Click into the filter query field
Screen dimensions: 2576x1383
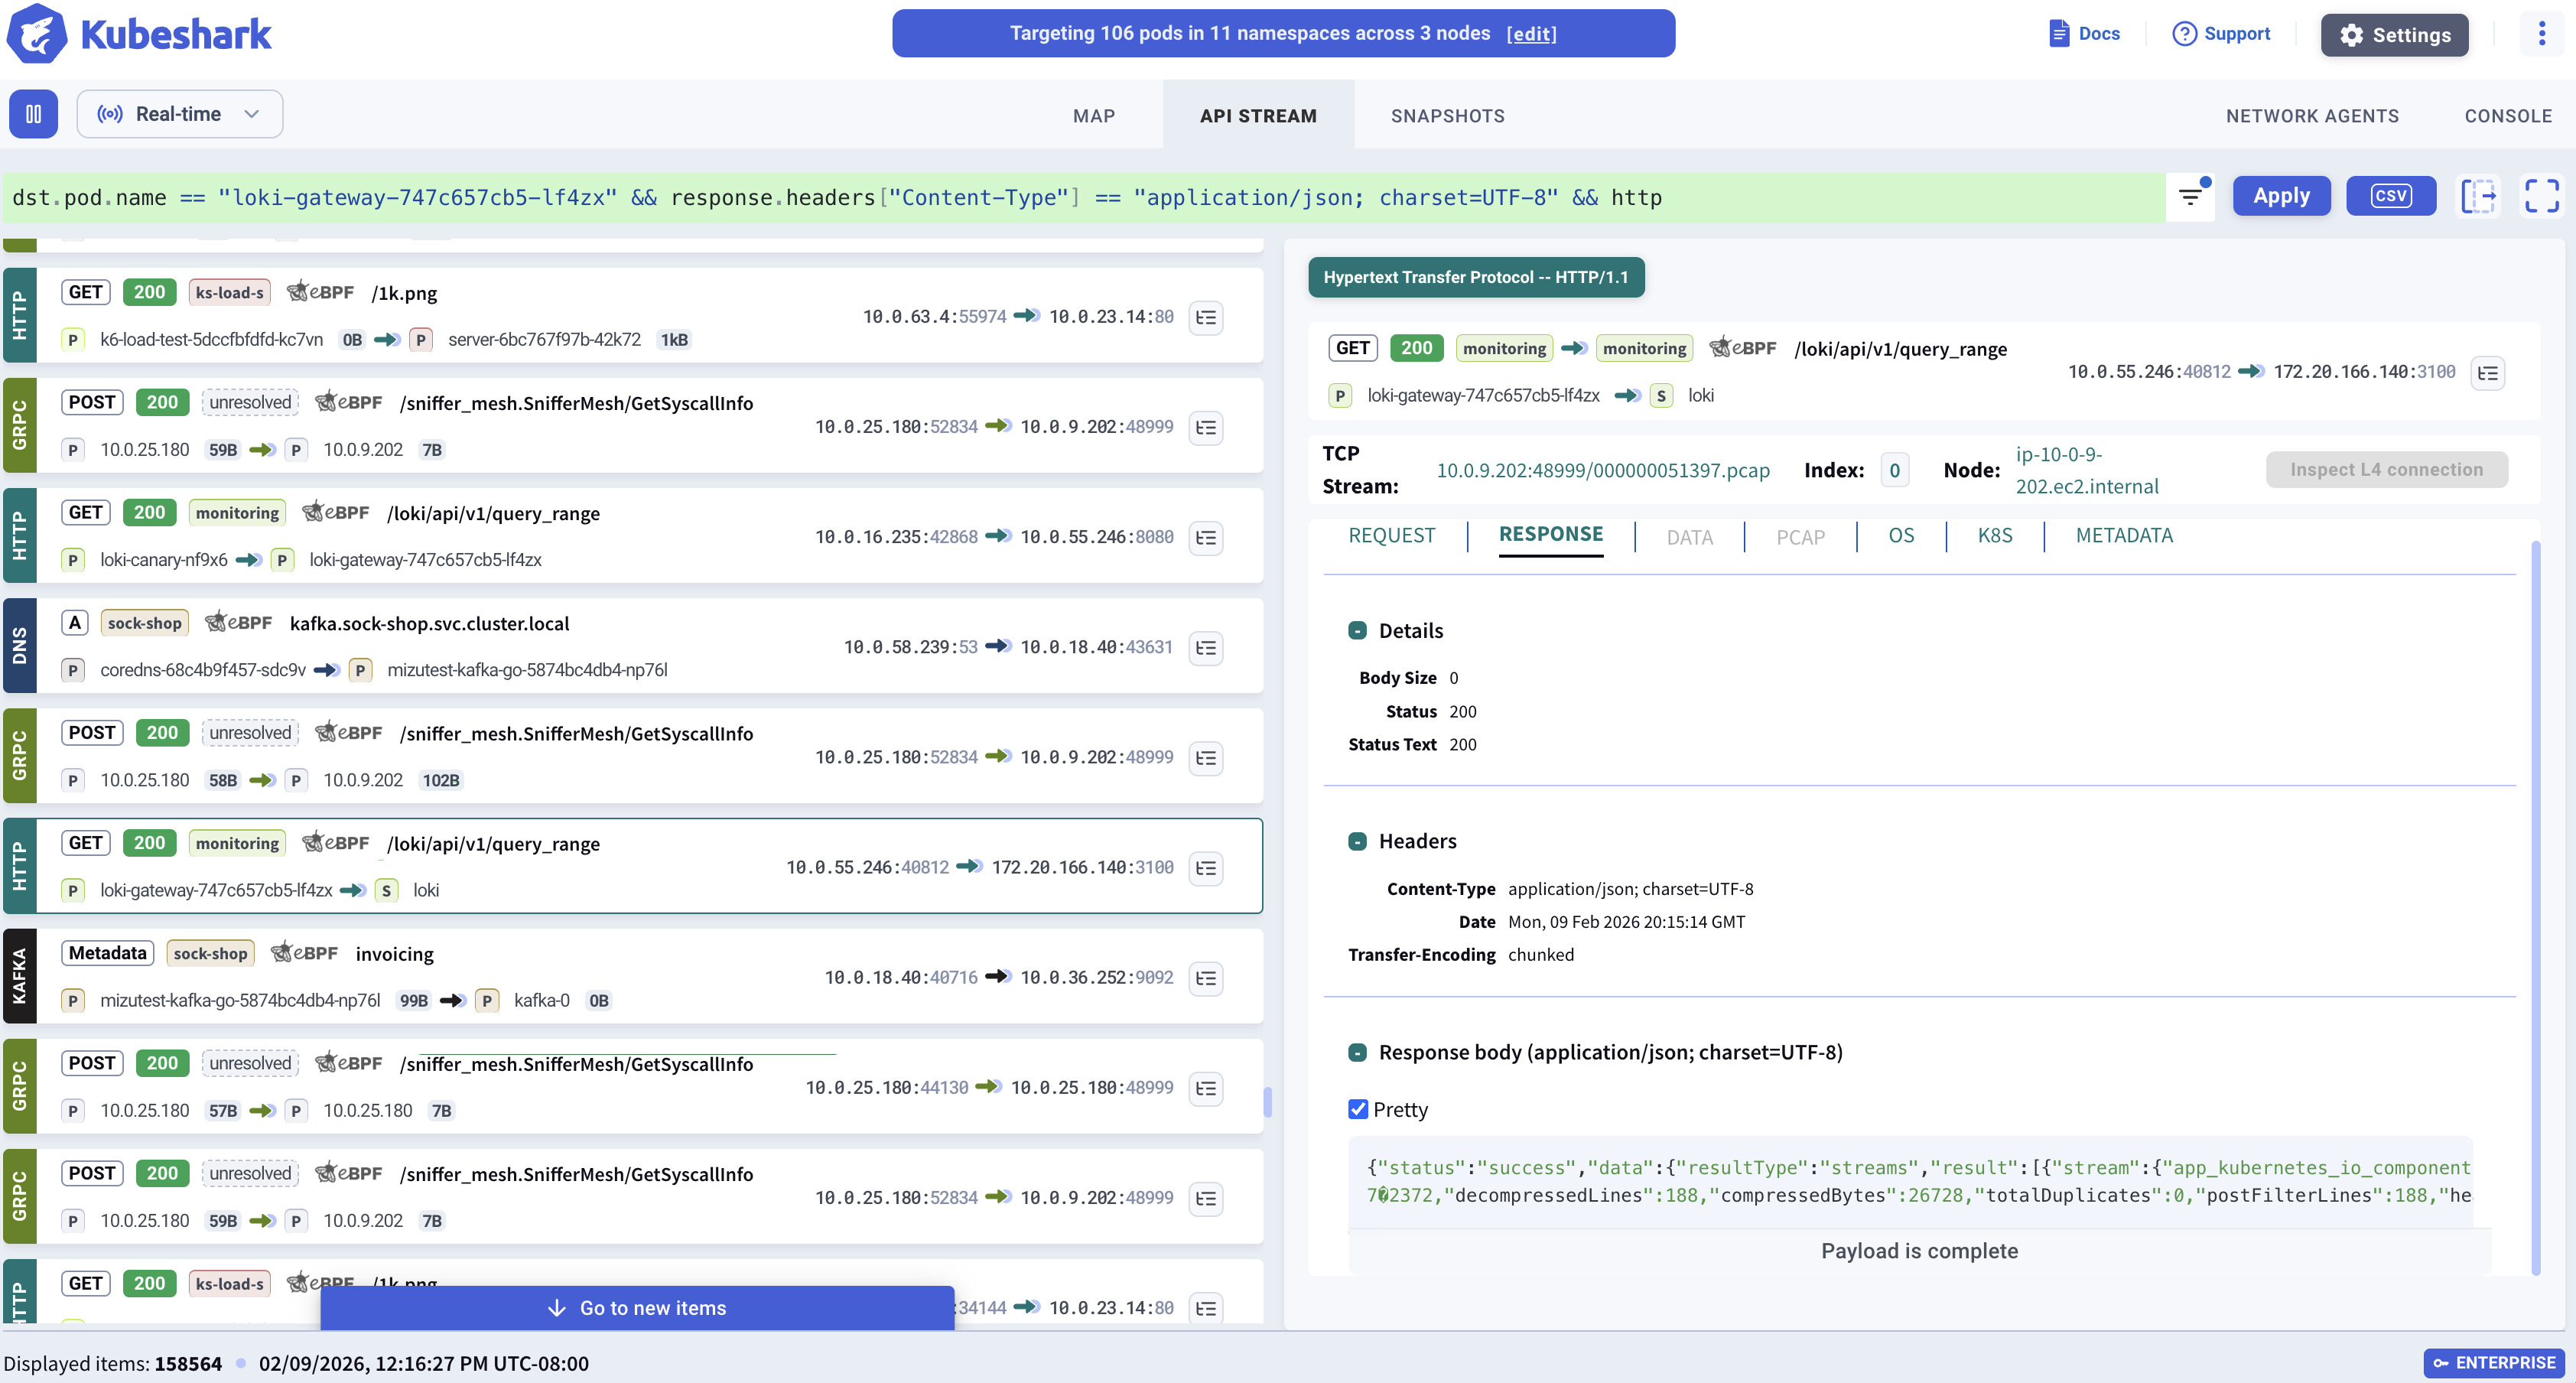pos(1000,198)
